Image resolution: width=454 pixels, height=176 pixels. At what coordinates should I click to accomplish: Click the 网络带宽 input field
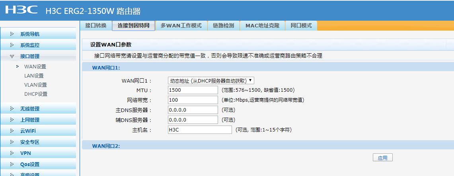[193, 100]
